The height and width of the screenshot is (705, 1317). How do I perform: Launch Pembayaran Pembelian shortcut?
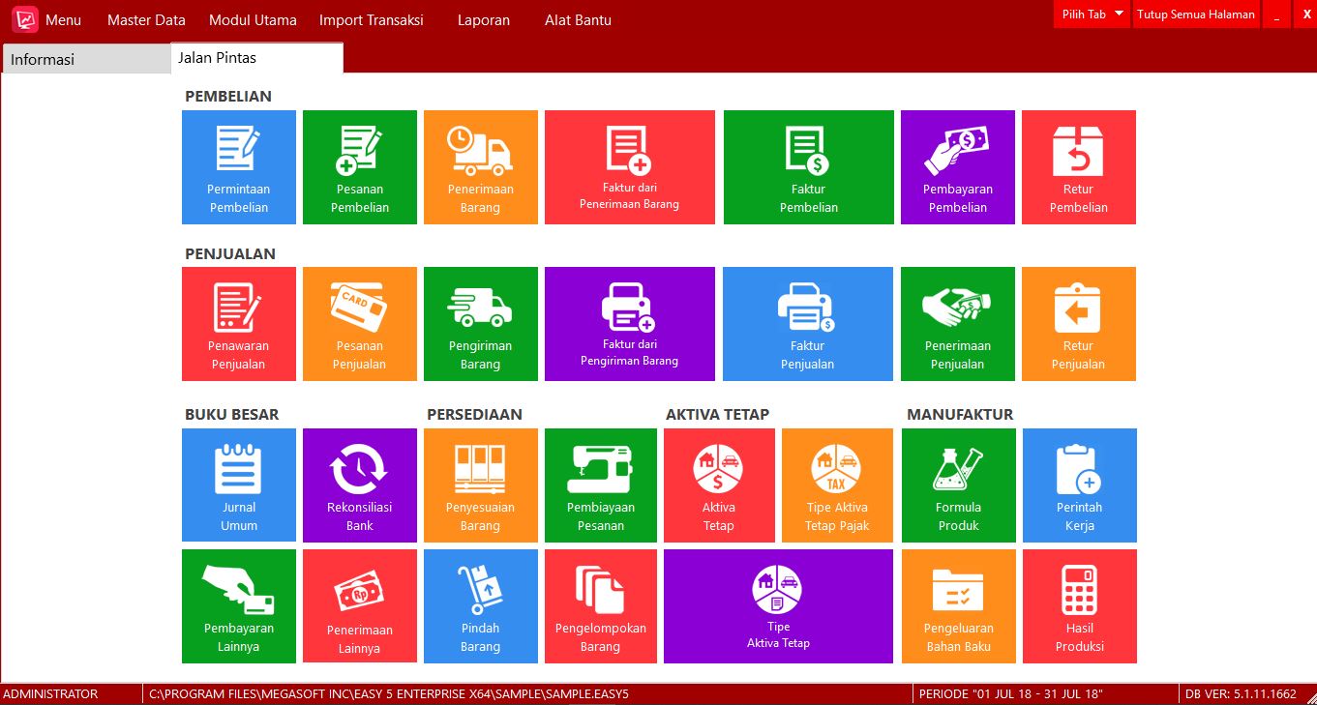pos(957,167)
